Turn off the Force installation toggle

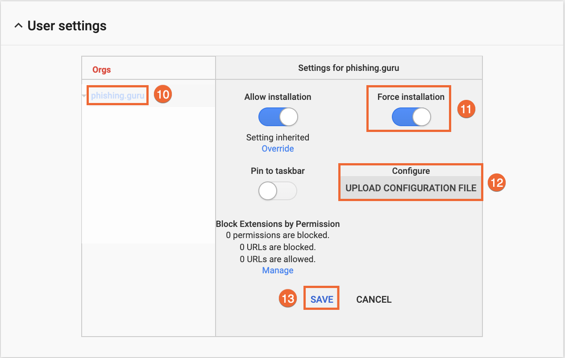tap(411, 117)
